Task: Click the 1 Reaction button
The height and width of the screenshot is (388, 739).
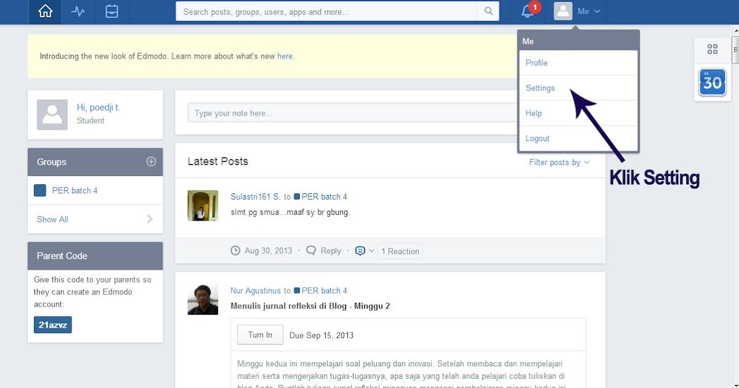Action: (x=400, y=251)
